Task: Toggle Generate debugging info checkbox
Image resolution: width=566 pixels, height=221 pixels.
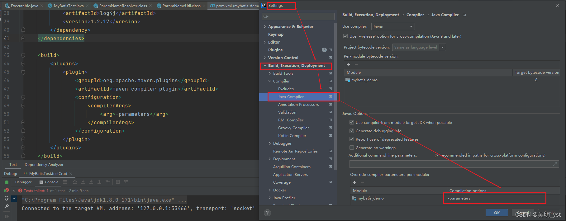Action: (352, 131)
